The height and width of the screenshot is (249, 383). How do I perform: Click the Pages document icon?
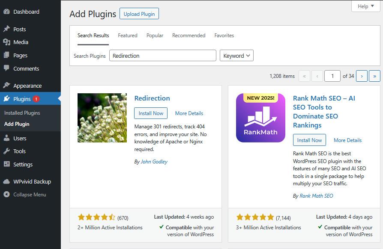(x=6, y=55)
